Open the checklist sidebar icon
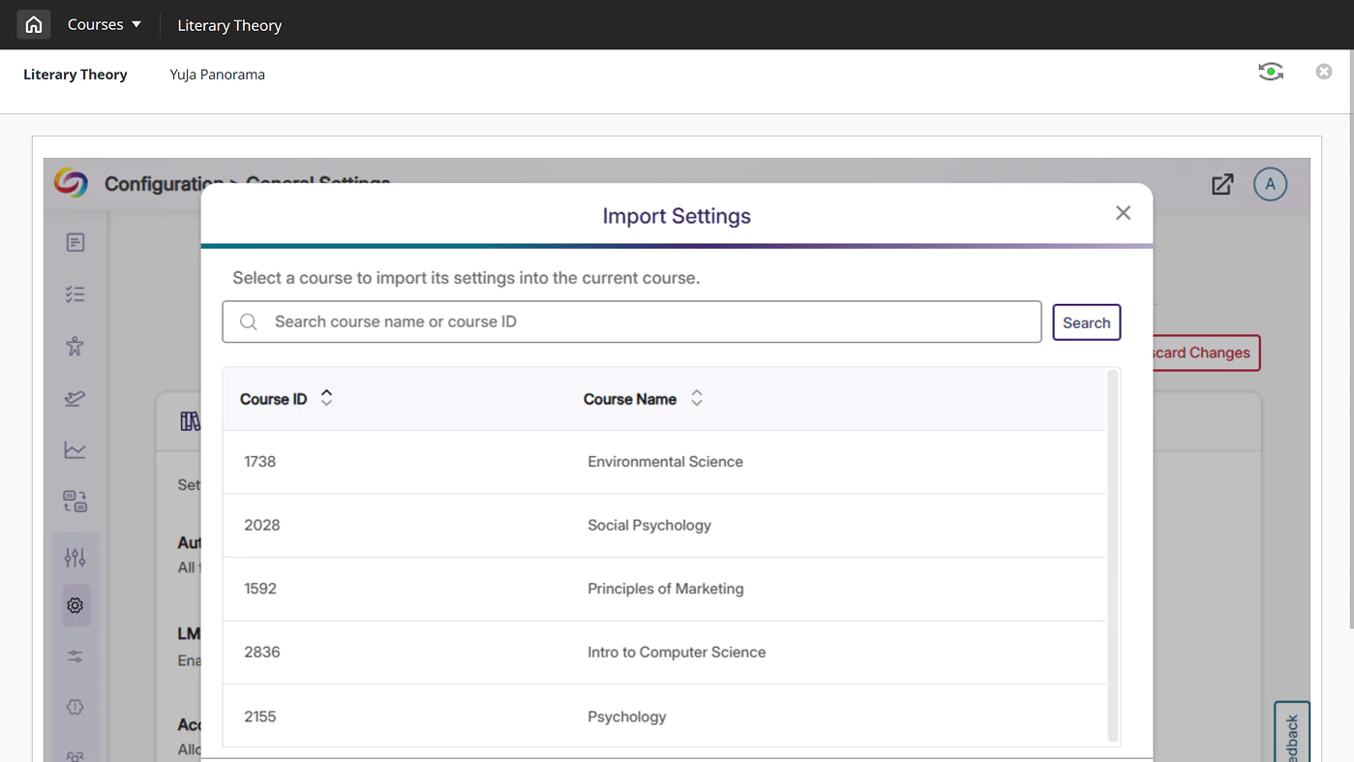Screen dimensions: 1354x762 point(75,294)
